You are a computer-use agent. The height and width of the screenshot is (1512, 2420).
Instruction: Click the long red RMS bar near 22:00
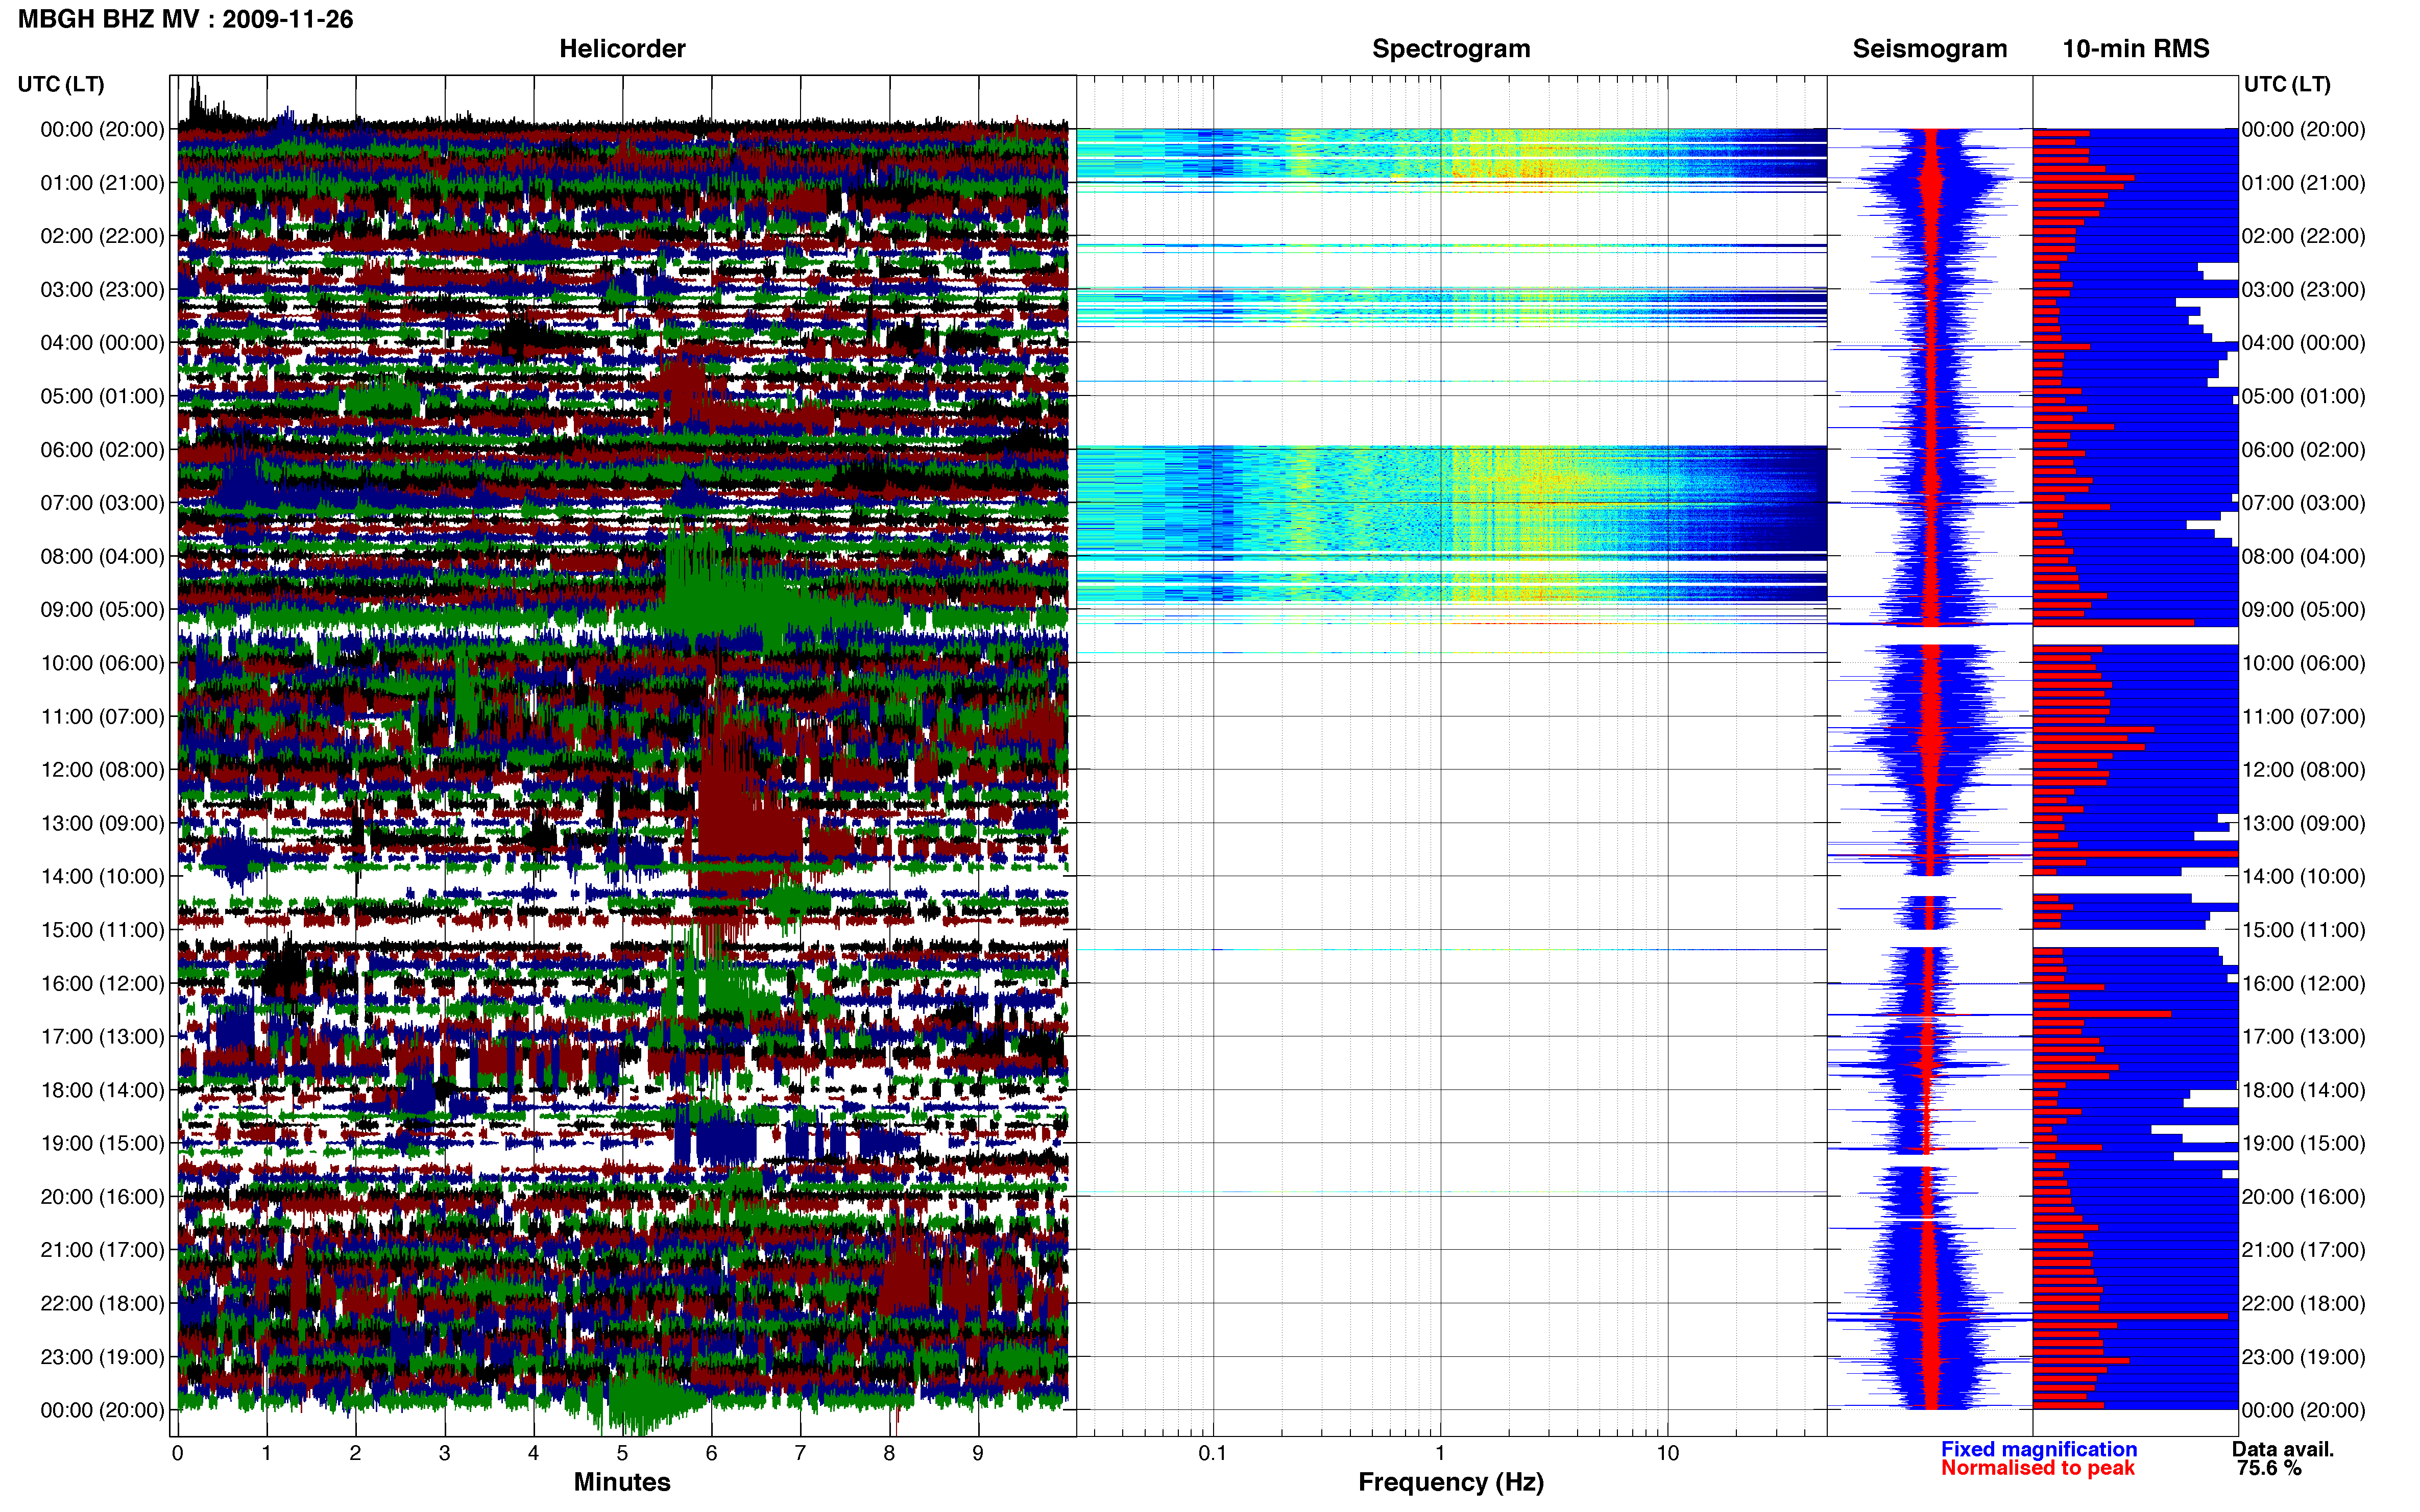[x=2131, y=1316]
